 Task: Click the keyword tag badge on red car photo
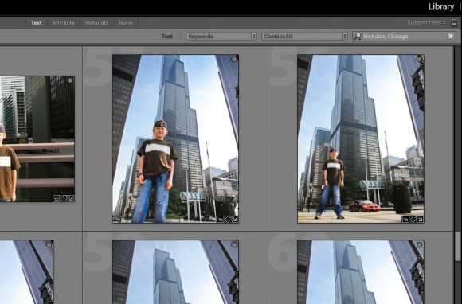click(x=413, y=219)
